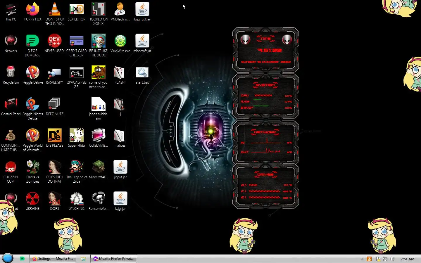Select the VLC cone icon labeled DONT STICK
The height and width of the screenshot is (263, 421).
(x=55, y=13)
